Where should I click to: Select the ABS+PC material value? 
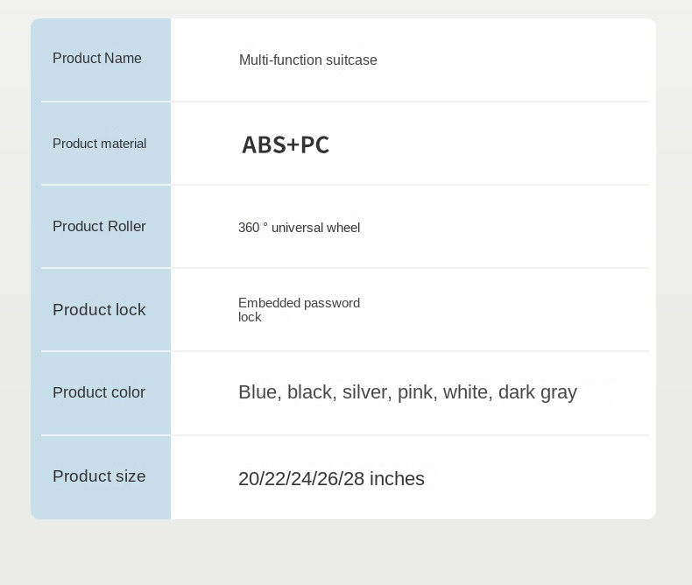(x=286, y=144)
